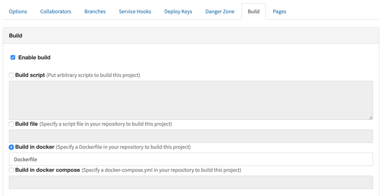
Task: Click the active Build tab
Action: pos(253,11)
